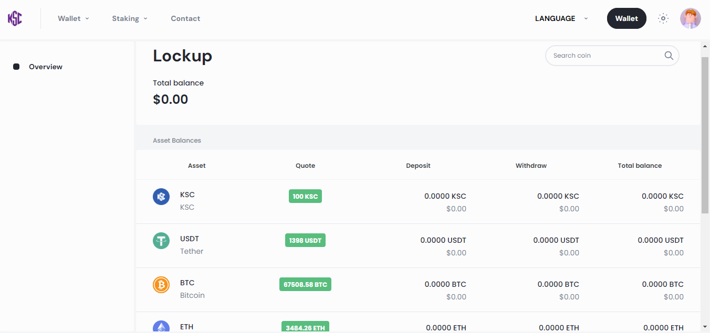Click the dark Wallet button
The height and width of the screenshot is (333, 710).
(x=627, y=18)
